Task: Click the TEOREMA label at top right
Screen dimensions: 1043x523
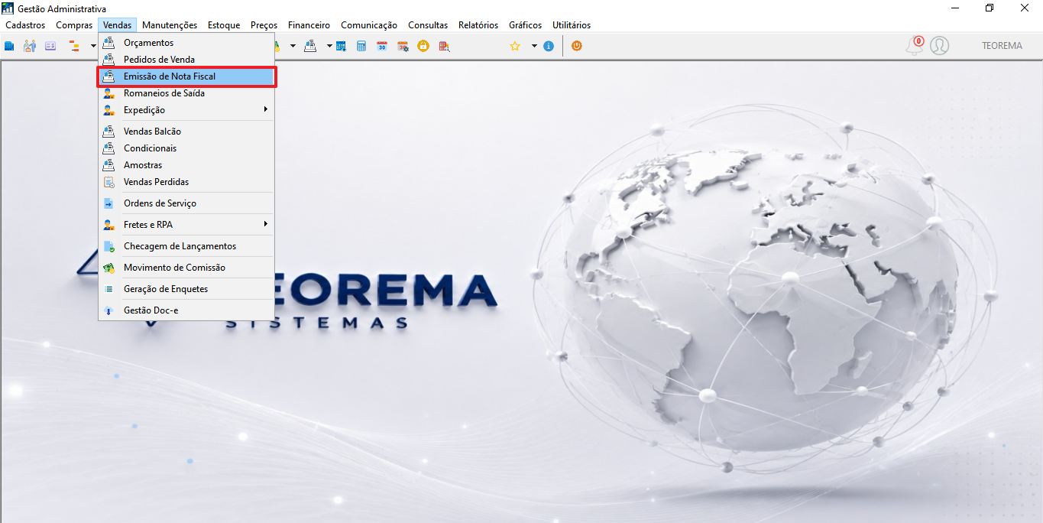Action: [x=1002, y=46]
